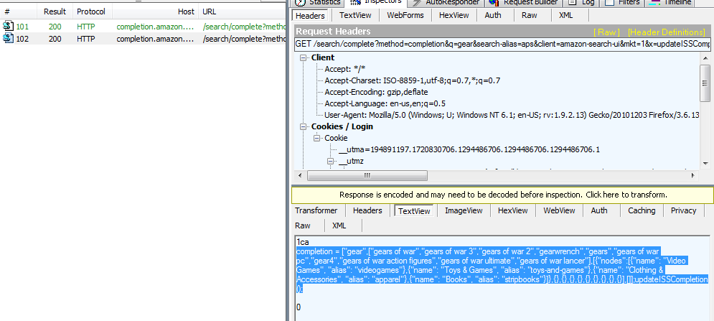Open the Privacy tab
This screenshot has width=714, height=321.
(683, 210)
